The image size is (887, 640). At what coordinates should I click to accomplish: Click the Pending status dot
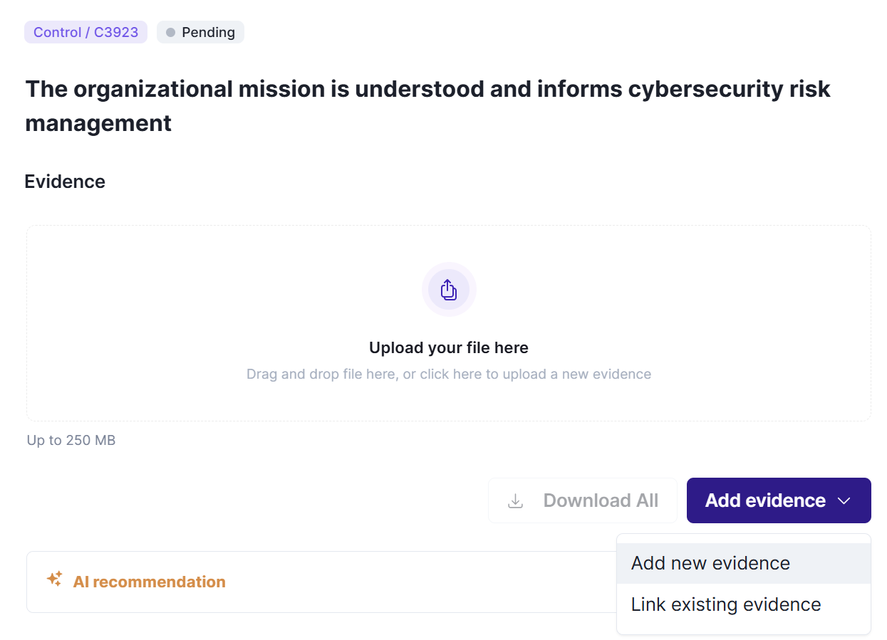(x=170, y=33)
